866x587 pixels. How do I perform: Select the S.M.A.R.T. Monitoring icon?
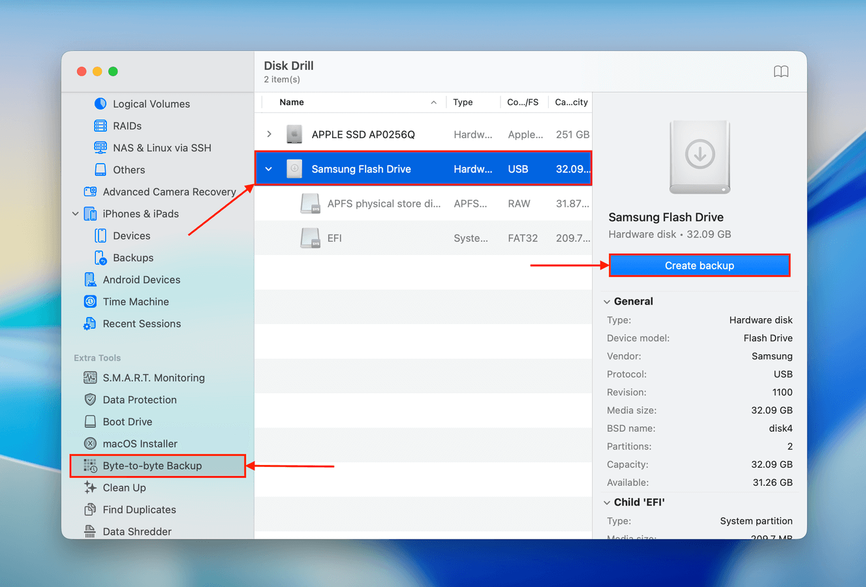[x=90, y=378]
